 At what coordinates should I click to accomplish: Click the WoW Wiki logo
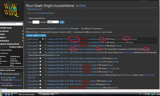(11, 10)
